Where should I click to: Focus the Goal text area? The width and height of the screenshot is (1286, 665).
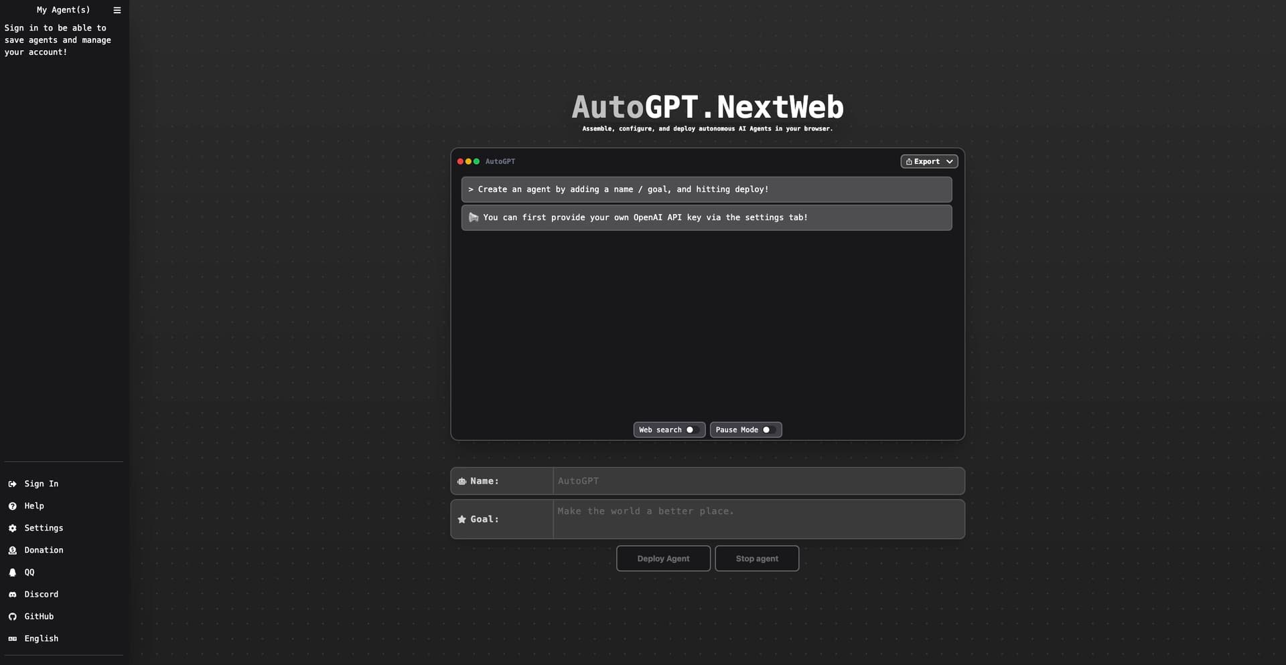(x=759, y=519)
